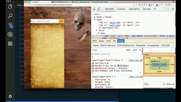Uncheck the background-color property checkbox

click(93, 68)
